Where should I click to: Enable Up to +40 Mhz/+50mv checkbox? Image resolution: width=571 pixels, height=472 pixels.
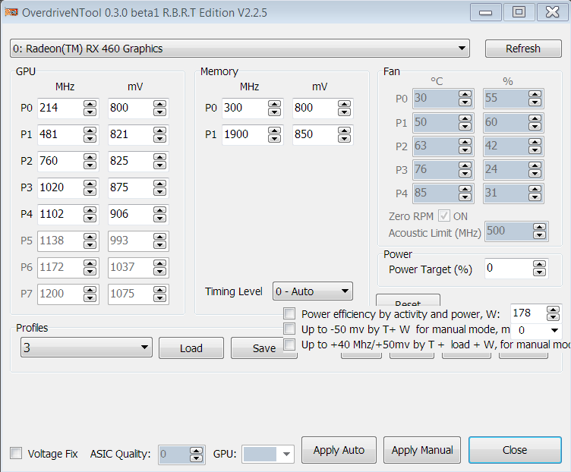(x=289, y=344)
